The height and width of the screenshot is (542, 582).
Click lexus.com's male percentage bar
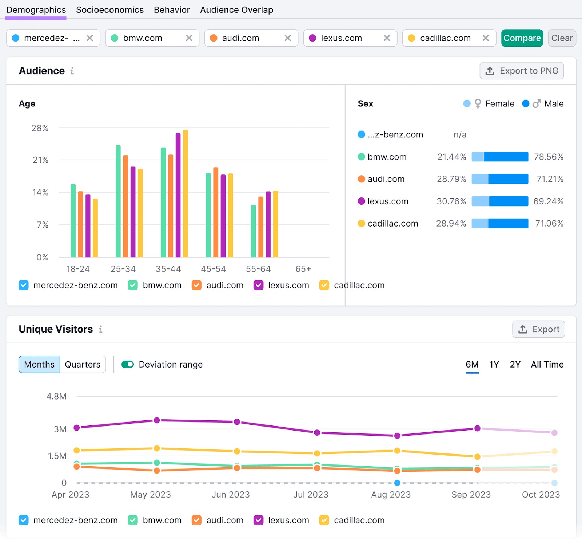(508, 201)
